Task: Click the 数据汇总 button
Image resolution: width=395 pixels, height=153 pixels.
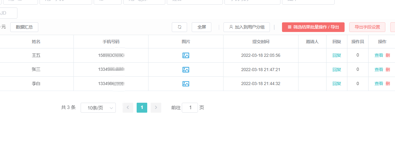Action: (24, 27)
